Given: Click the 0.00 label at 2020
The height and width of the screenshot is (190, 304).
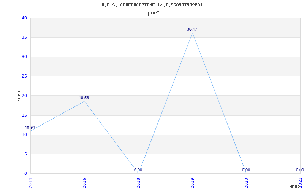Looking at the screenshot, I should (x=246, y=170).
